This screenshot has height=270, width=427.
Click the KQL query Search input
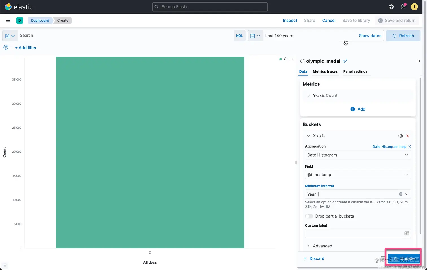[125, 36]
